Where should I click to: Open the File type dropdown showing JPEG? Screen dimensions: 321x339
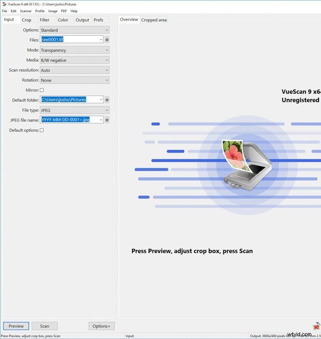tap(75, 110)
